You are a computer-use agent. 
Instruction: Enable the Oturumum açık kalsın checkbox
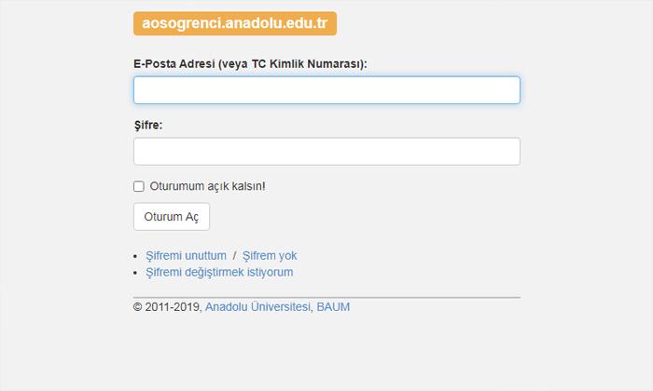pos(139,186)
